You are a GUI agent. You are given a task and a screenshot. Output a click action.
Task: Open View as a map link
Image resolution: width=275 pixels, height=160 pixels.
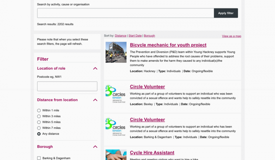coord(231,36)
